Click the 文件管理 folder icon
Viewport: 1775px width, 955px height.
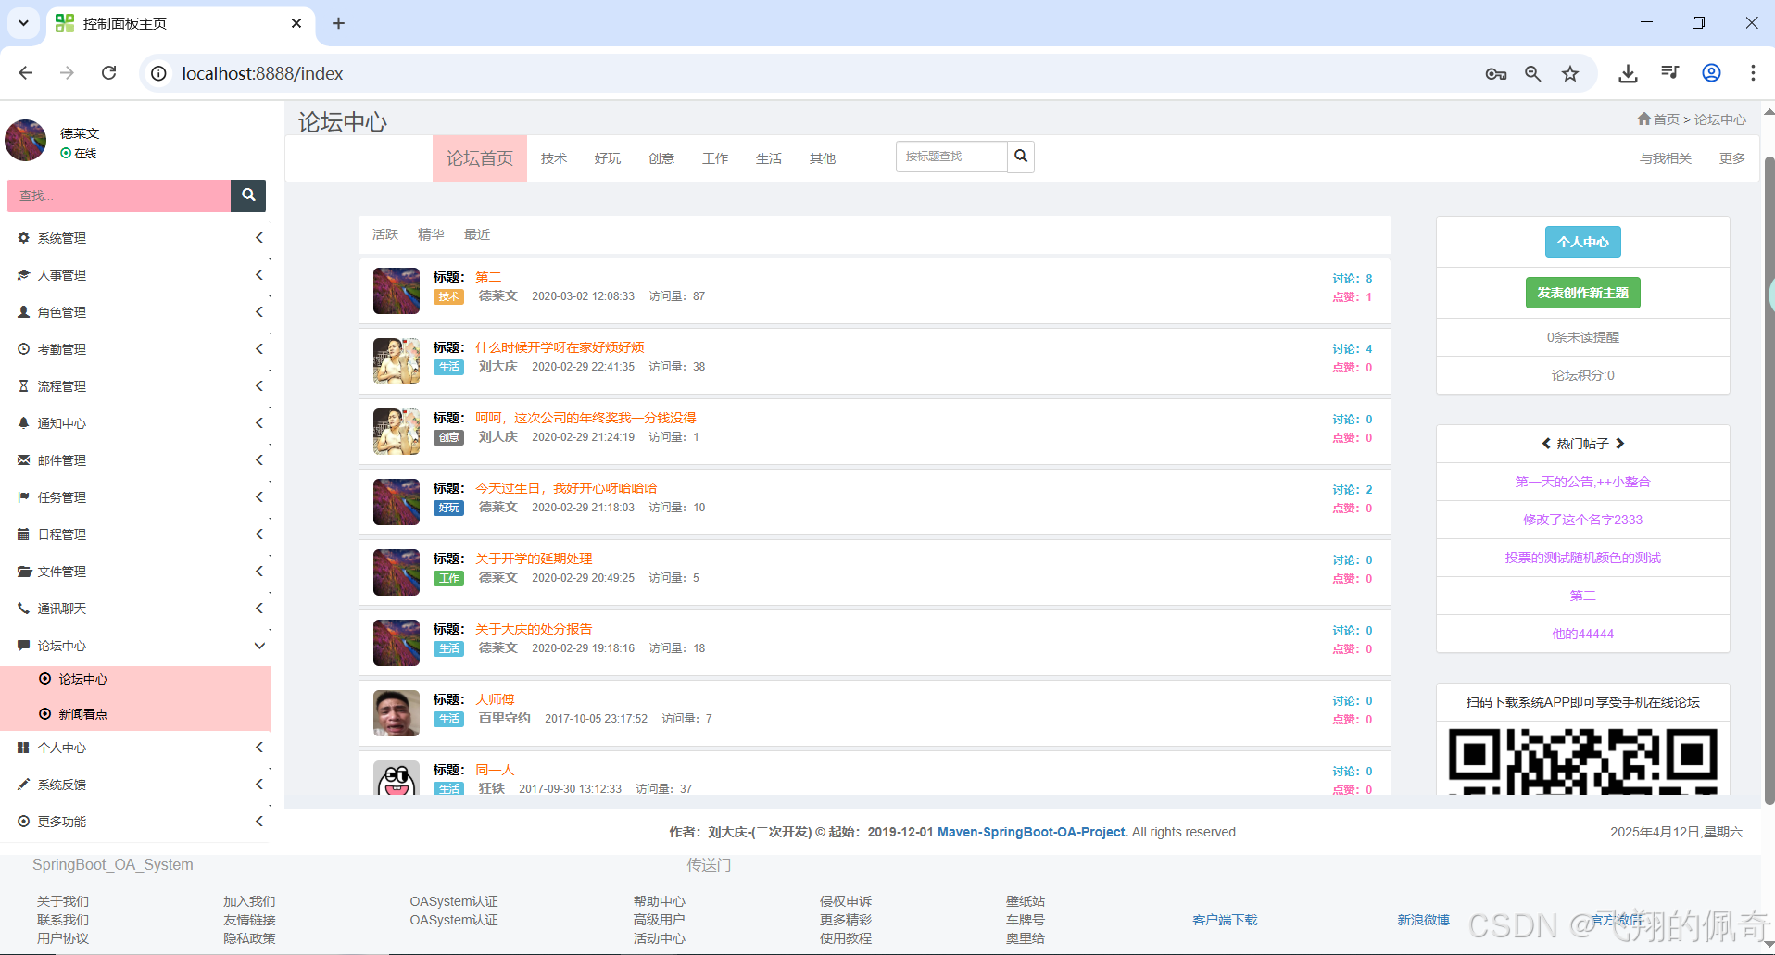[x=23, y=572]
